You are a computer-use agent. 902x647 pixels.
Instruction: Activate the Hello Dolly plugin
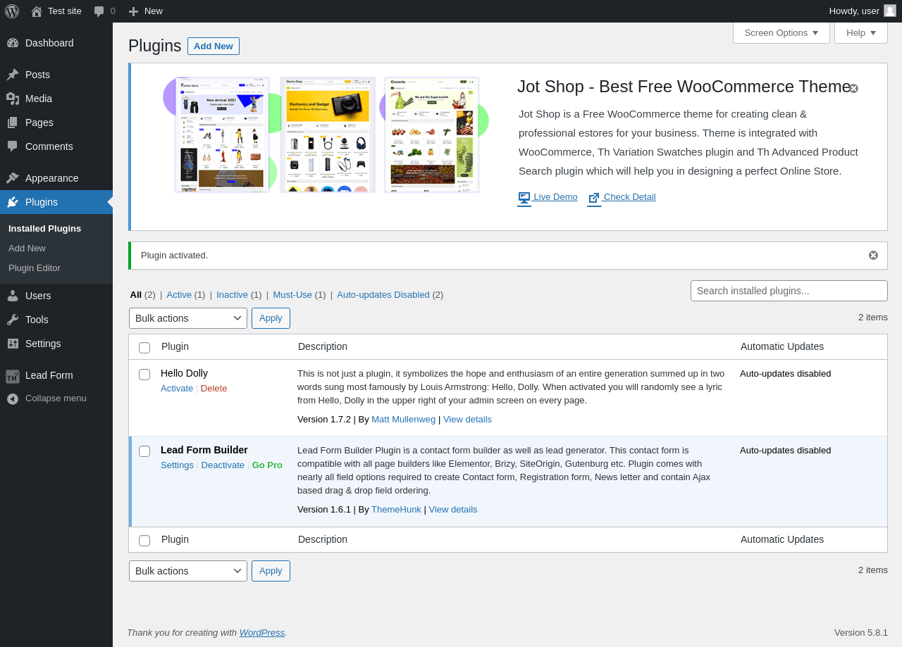click(177, 389)
